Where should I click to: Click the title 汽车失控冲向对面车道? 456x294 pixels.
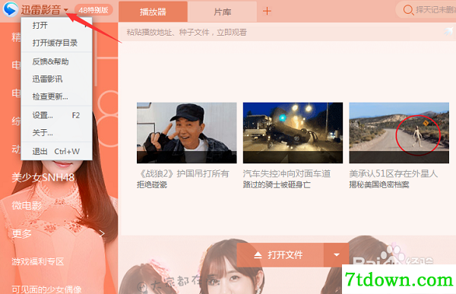pos(287,174)
